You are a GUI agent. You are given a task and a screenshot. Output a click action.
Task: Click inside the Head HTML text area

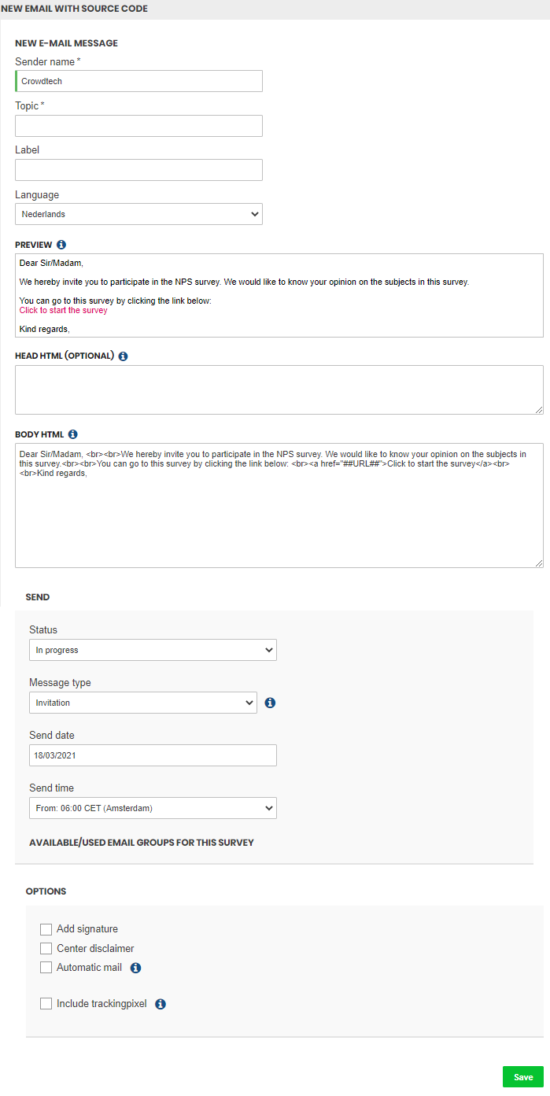[279, 389]
